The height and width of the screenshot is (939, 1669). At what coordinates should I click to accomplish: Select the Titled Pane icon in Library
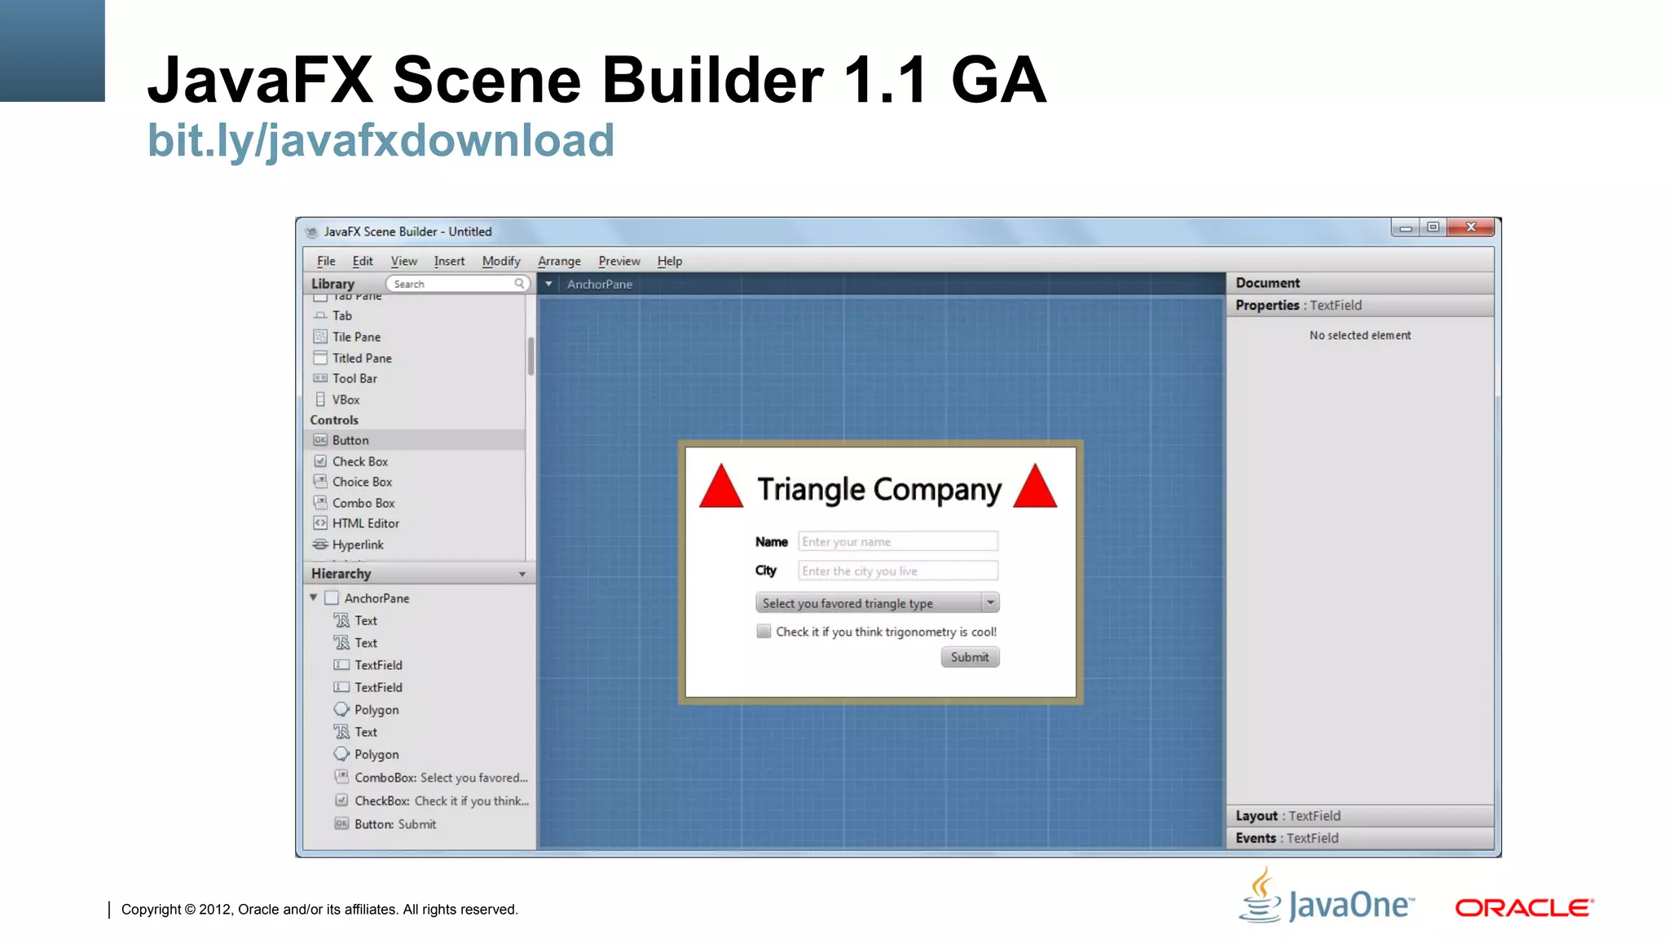coord(320,358)
